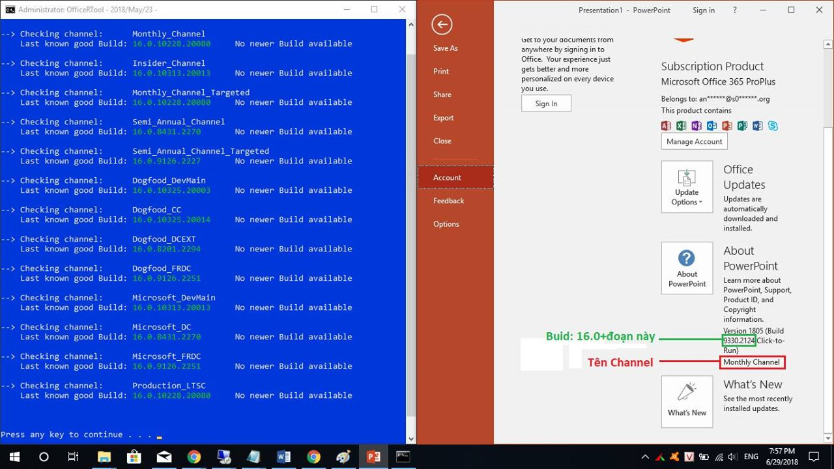This screenshot has height=469, width=834.
Task: Click the Skype for Business product icon
Action: tap(773, 126)
